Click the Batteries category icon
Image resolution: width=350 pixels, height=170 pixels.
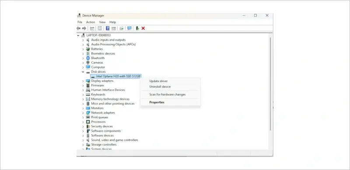tap(88, 49)
